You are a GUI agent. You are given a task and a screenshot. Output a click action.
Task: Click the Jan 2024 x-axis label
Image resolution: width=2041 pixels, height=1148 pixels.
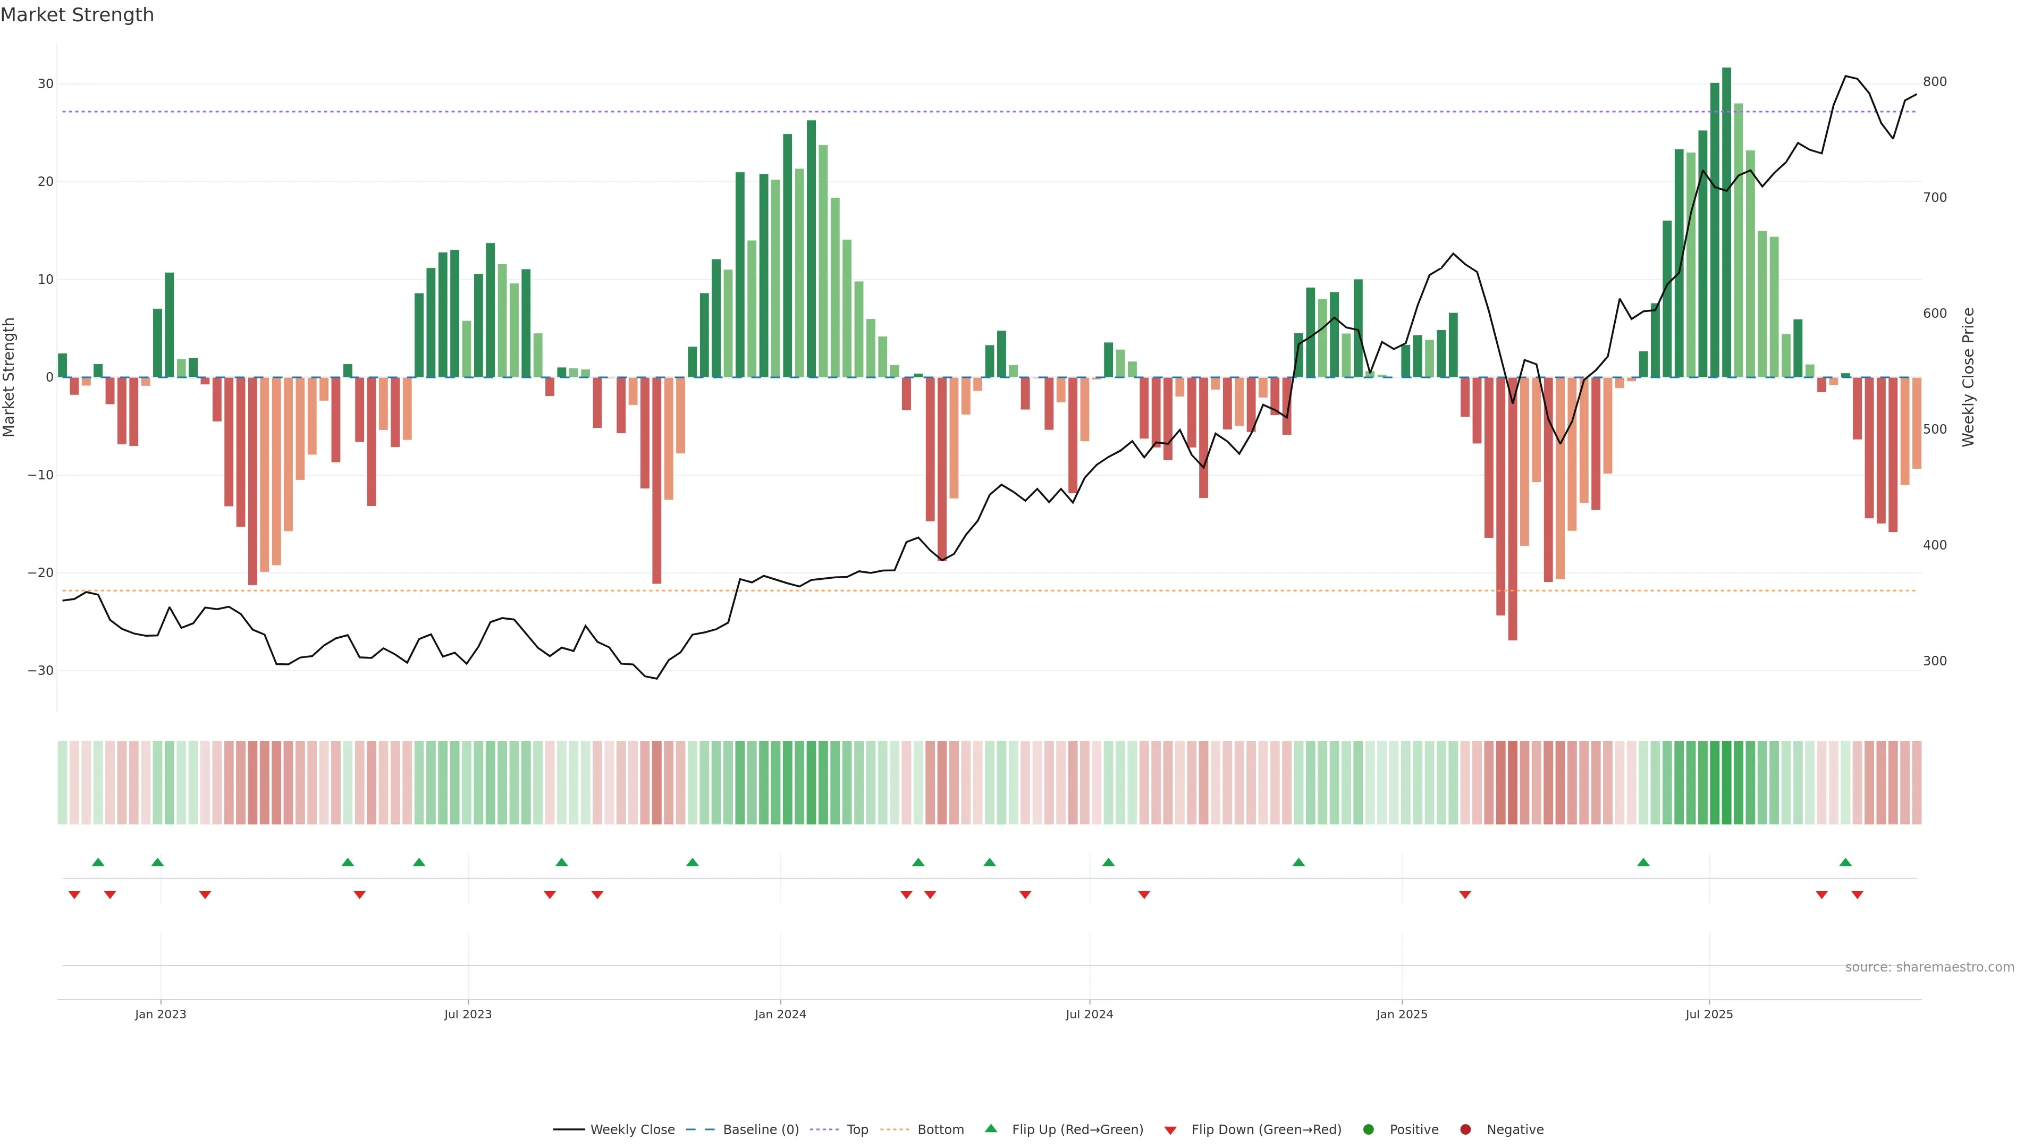click(x=780, y=1014)
